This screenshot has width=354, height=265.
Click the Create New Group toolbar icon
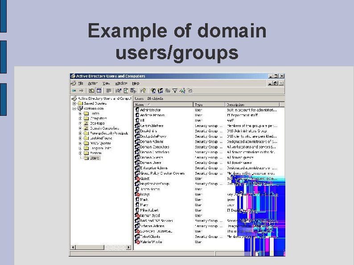(161, 91)
